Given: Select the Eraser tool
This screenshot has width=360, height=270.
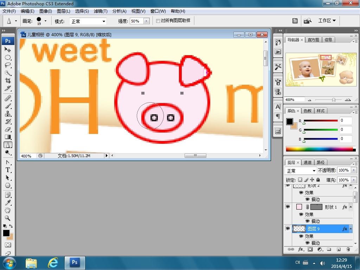Looking at the screenshot, I should (x=8, y=129).
